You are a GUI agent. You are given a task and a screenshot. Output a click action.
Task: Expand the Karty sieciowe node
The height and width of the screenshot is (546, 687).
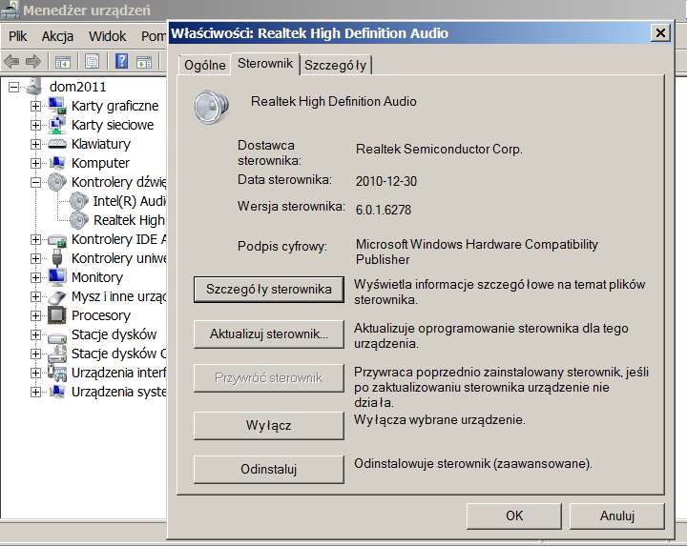tap(36, 125)
